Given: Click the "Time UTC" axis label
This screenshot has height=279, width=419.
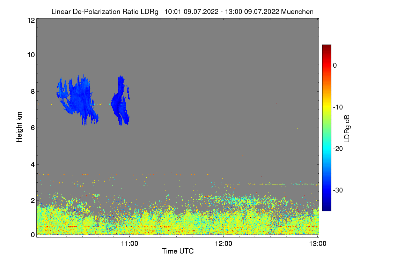Looking at the screenshot, I should (178, 251).
